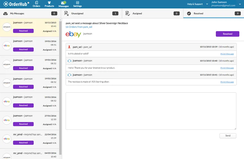Click into the reply message text area
The width and height of the screenshot is (244, 159).
(x=151, y=111)
